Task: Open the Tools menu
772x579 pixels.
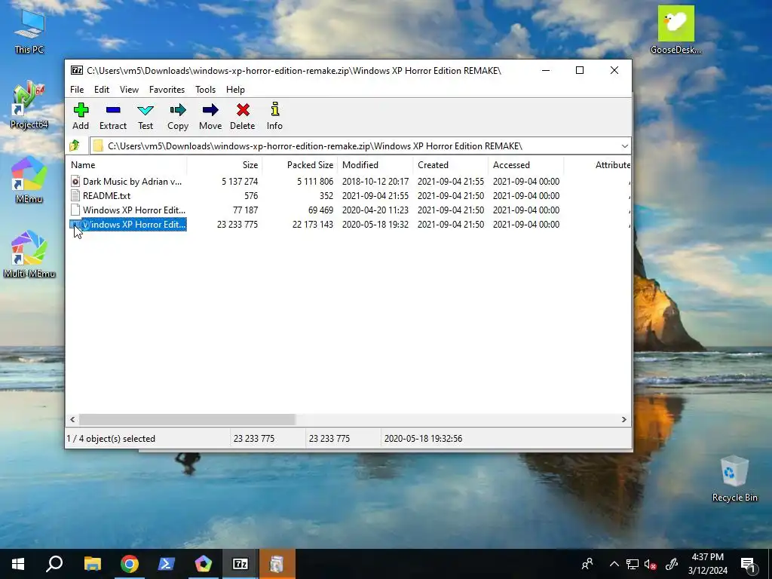Action: tap(205, 90)
